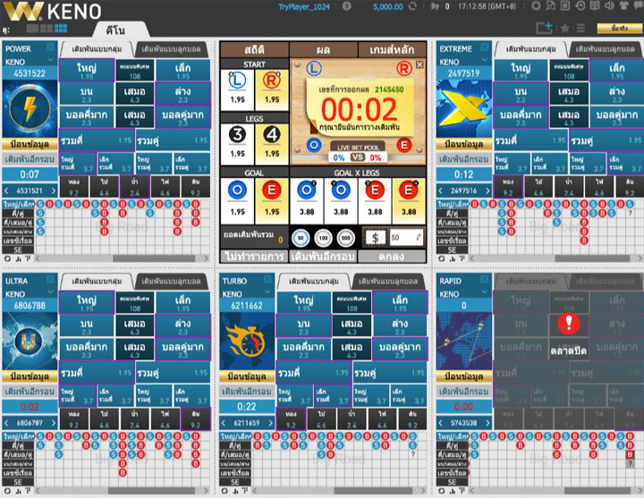
Task: Click the favorites star icon
Action: (564, 28)
